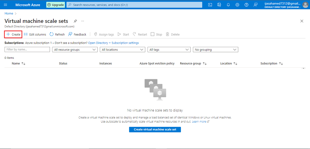The width and height of the screenshot is (310, 149).
Task: Open Feedback in the command bar
Action: 77,34
